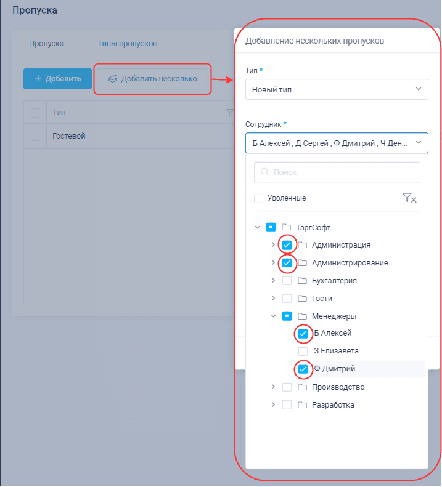Image resolution: width=442 pixels, height=487 pixels.
Task: Open the Тип dropdown with Новый тип
Action: 336,89
